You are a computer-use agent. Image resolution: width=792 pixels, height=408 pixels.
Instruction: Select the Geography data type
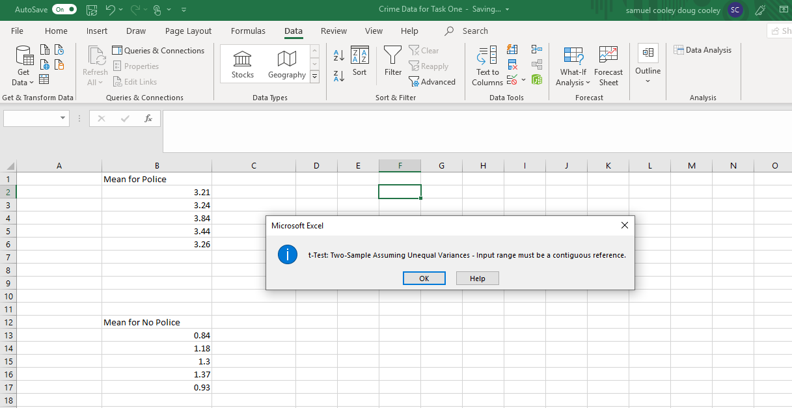286,62
